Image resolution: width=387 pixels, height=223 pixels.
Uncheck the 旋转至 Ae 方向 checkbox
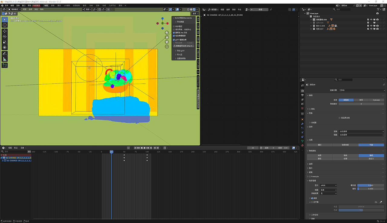174,33
